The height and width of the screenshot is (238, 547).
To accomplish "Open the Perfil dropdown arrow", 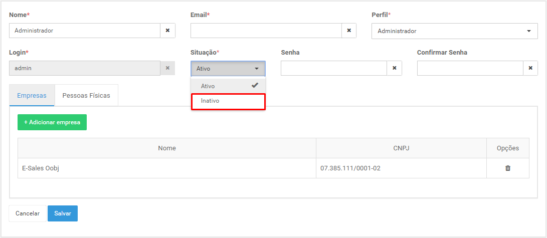I will click(529, 31).
